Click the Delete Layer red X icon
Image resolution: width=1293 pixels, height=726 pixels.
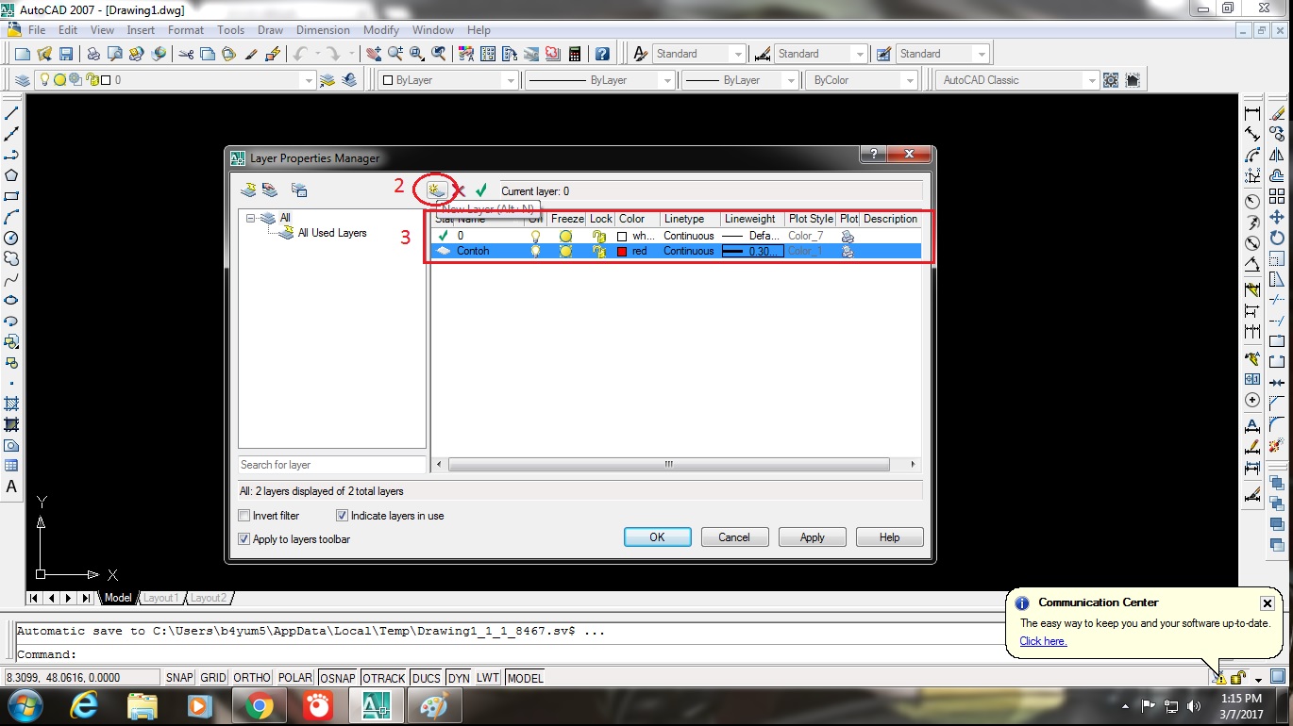pyautogui.click(x=458, y=190)
